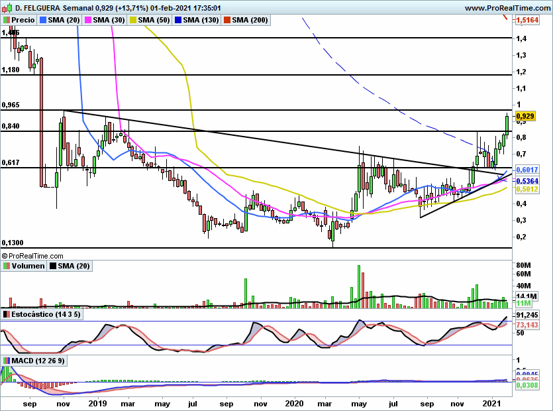Select the Volumen panel legend button
This screenshot has height=411, width=553.
click(24, 266)
